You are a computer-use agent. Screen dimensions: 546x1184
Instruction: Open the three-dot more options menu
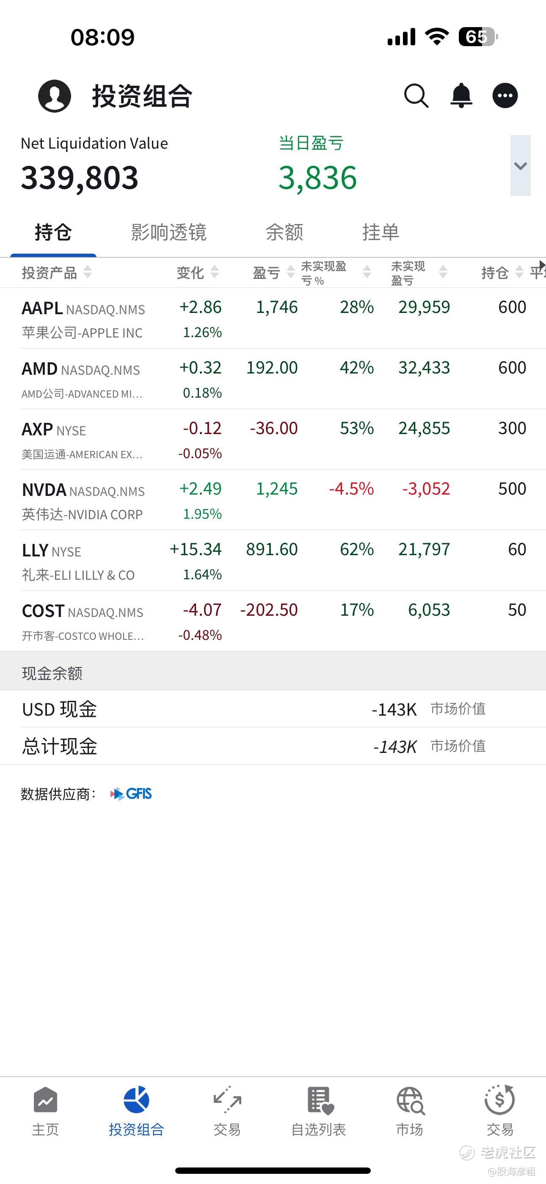(x=505, y=96)
